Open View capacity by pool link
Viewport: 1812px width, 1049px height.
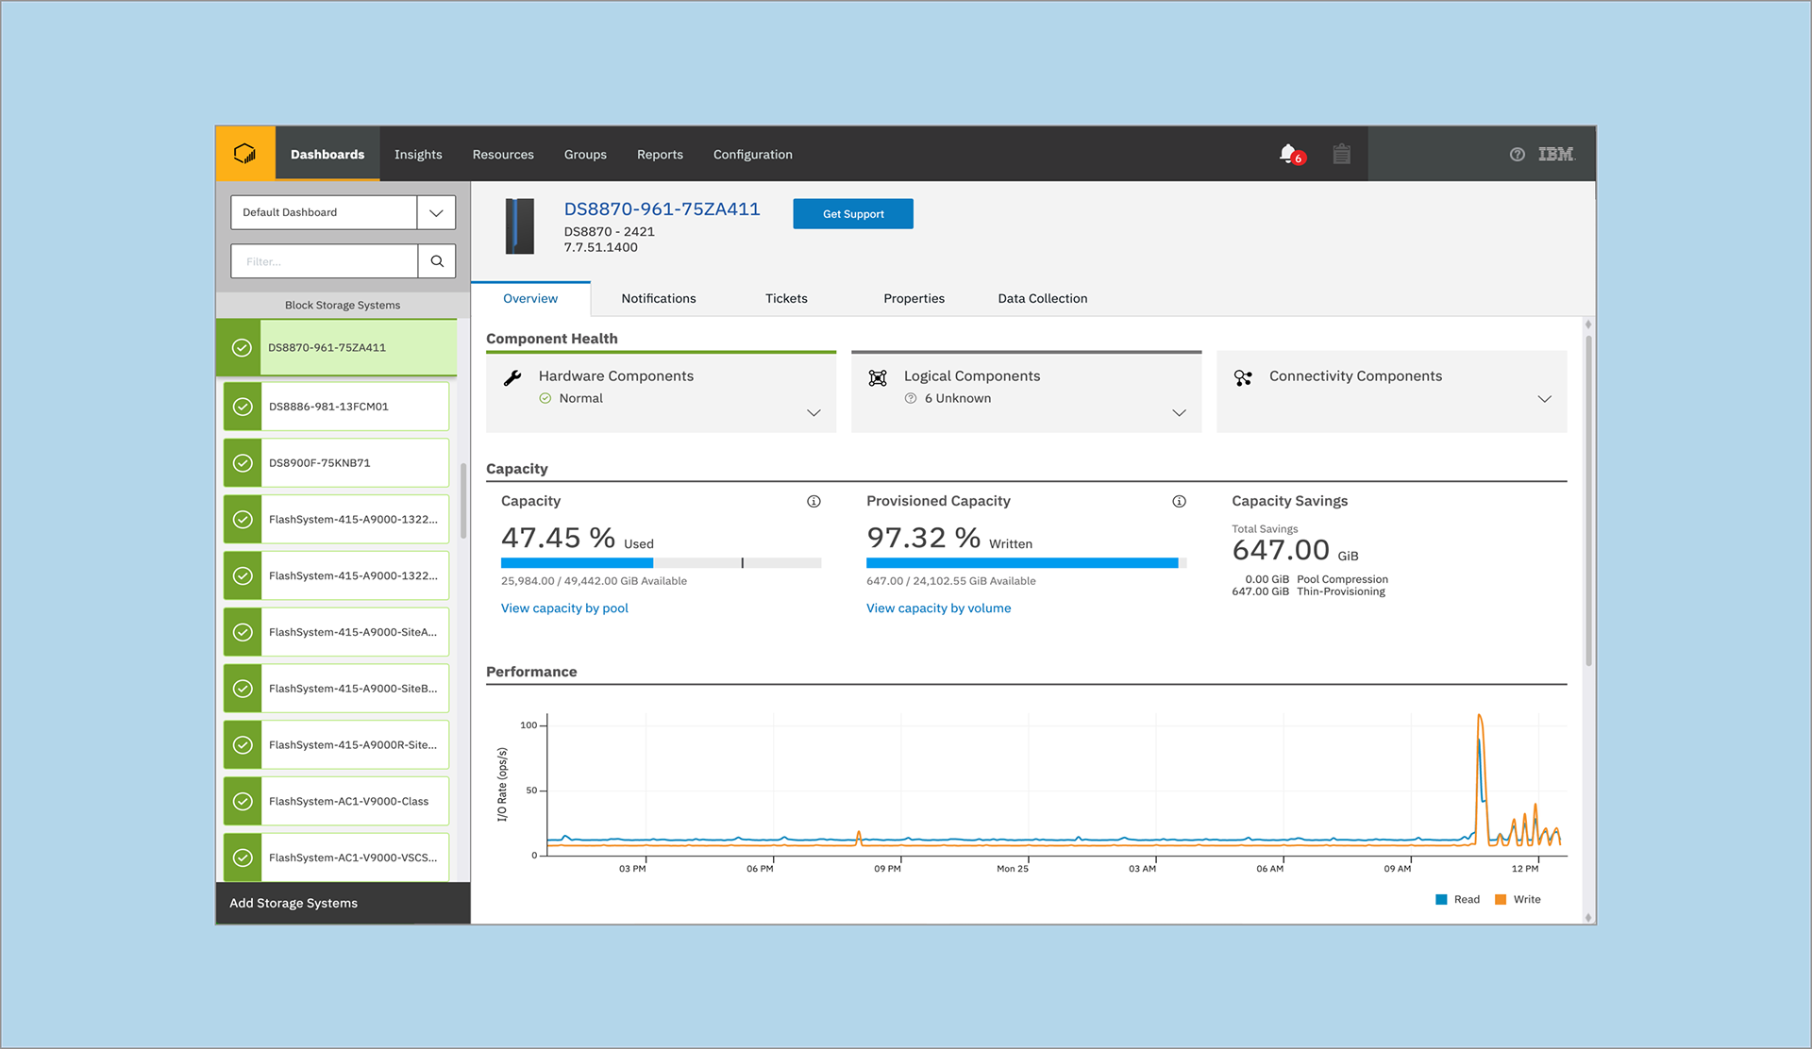(x=564, y=608)
